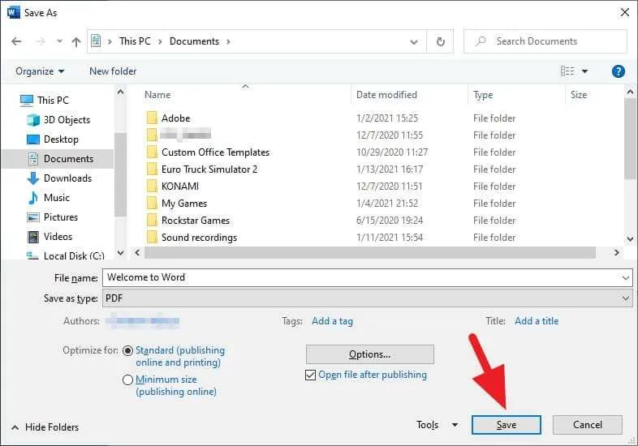The width and height of the screenshot is (638, 446).
Task: Toggle Open file after publishing checkbox
Action: [x=310, y=375]
